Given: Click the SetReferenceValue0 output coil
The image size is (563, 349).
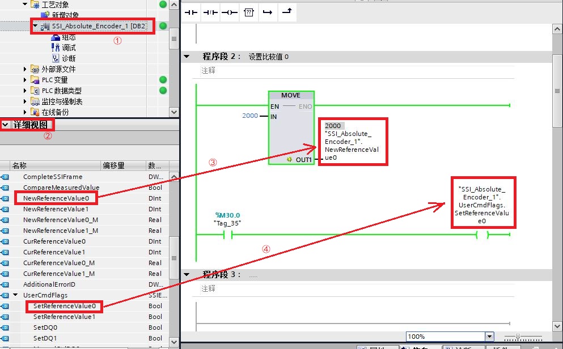Looking at the screenshot, I should (x=482, y=235).
